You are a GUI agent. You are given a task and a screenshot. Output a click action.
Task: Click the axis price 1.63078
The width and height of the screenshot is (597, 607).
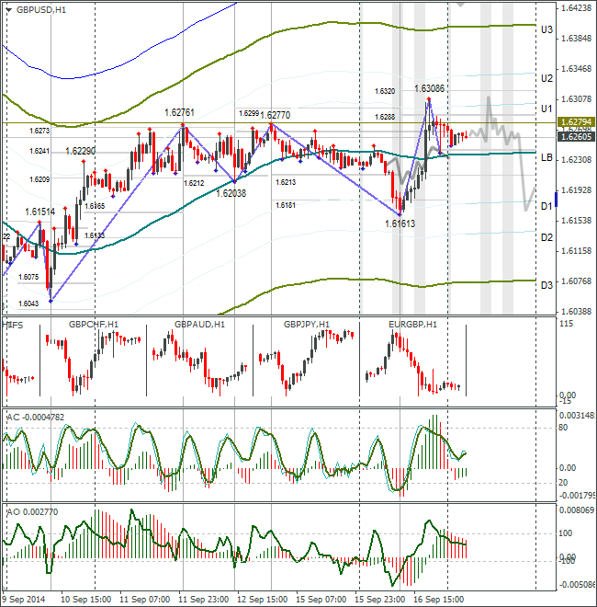576,99
